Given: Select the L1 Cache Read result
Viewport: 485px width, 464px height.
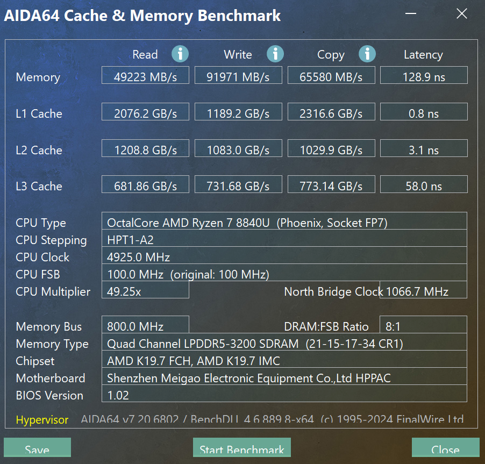Looking at the screenshot, I should (x=145, y=113).
